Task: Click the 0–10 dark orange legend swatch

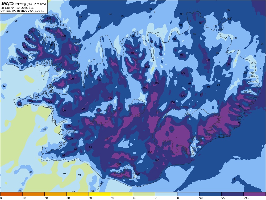Action: tap(11, 194)
